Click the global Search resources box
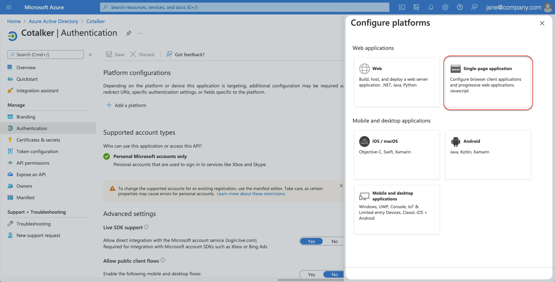 point(244,7)
